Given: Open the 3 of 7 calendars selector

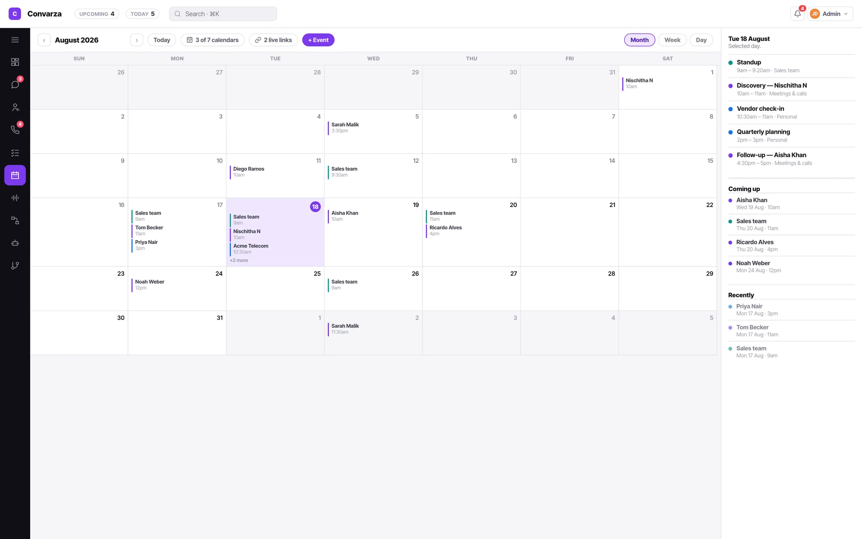Looking at the screenshot, I should (212, 40).
